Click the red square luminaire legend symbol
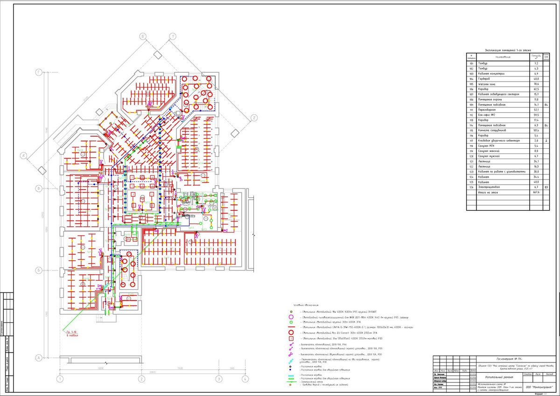Screen dimensions: 560x396 (x=291, y=338)
